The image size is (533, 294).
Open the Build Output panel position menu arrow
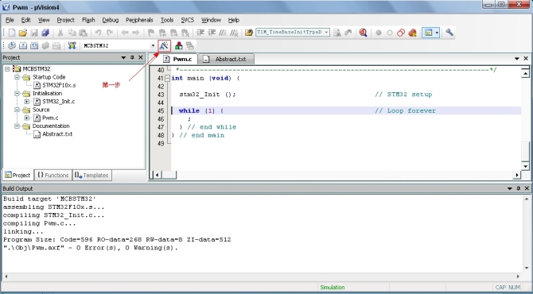[x=510, y=188]
